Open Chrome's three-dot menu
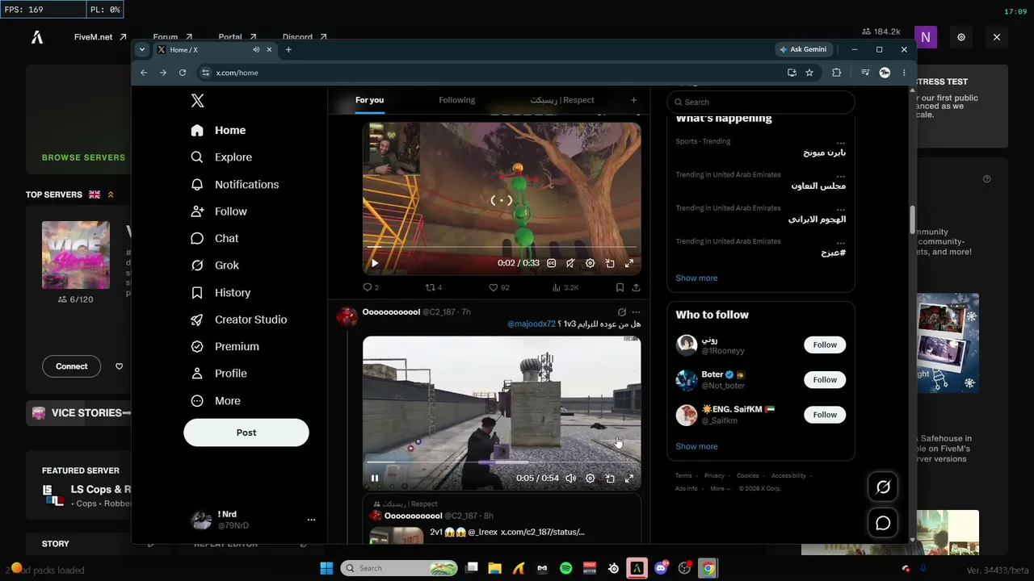The height and width of the screenshot is (581, 1034). 904,73
